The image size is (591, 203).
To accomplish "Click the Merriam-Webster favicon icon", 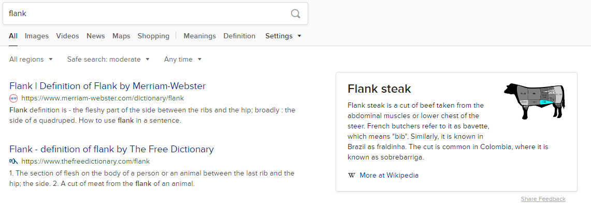I will [x=13, y=99].
